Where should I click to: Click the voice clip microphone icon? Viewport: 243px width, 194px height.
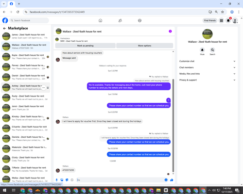coord(57,180)
